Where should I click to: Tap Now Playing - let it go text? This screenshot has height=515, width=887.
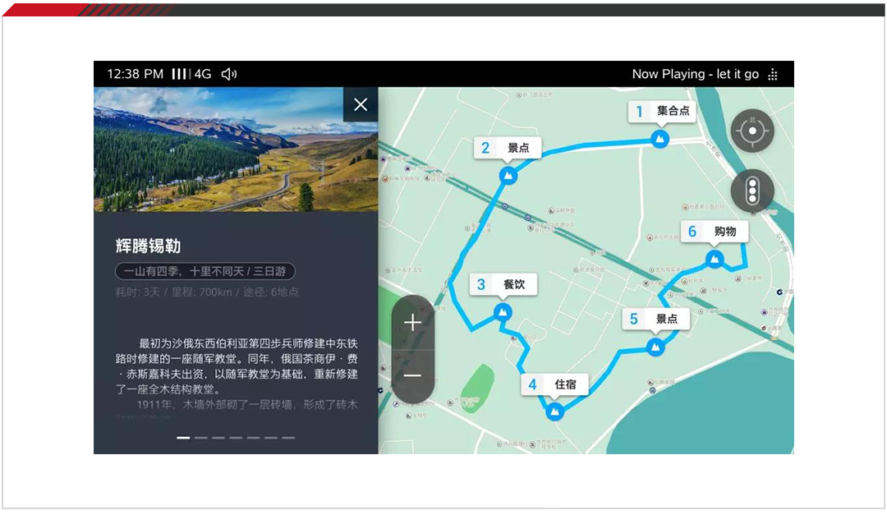(x=695, y=74)
